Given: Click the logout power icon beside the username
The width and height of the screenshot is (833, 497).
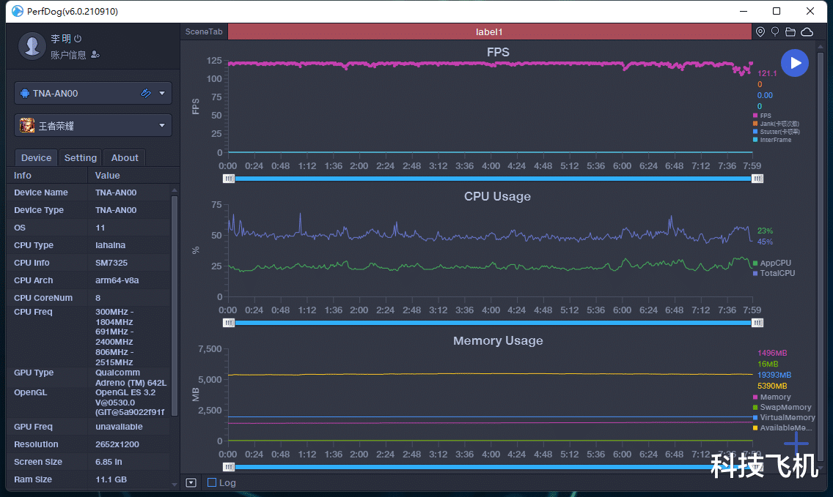Looking at the screenshot, I should (x=78, y=39).
